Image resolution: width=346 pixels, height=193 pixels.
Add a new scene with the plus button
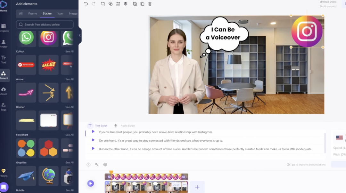point(197,187)
